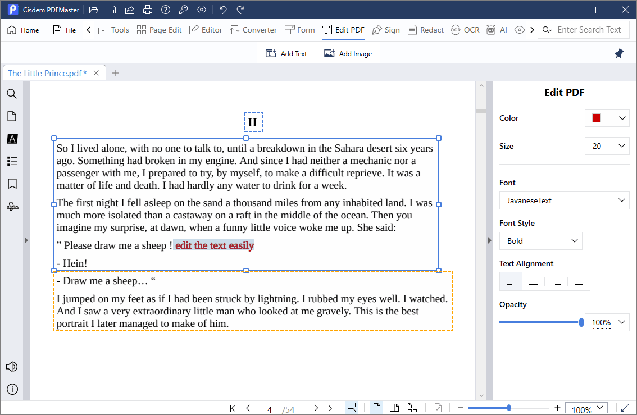
Task: Open the outline list icon in the sidebar
Action: 12,161
